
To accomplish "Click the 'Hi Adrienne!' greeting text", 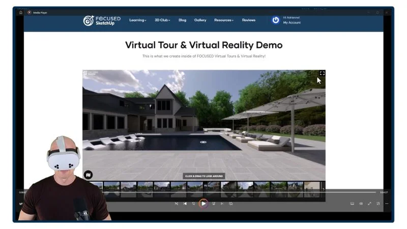I will click(291, 18).
